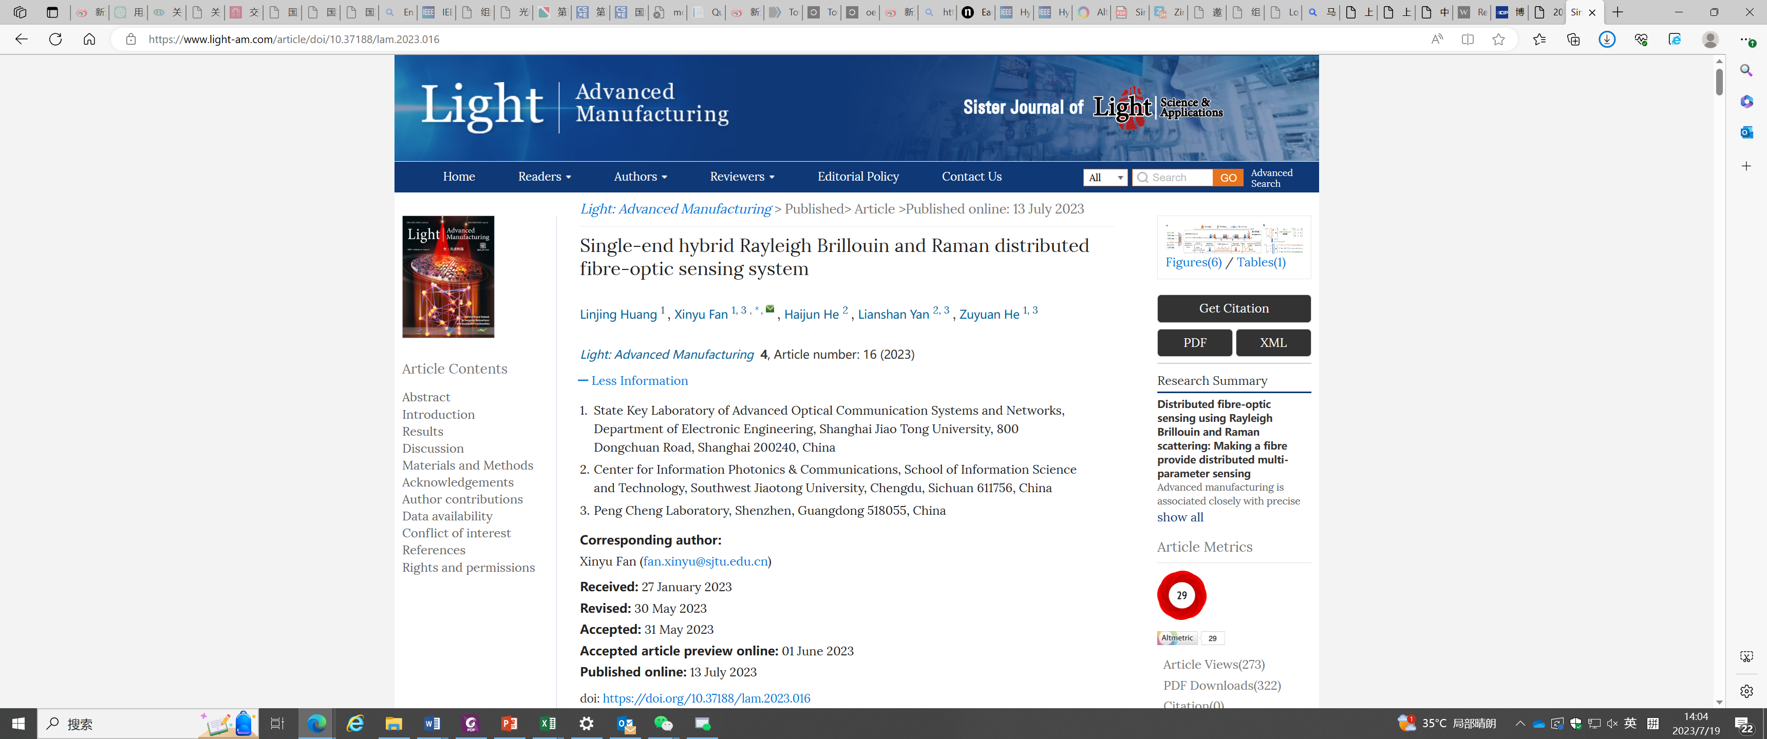Open Windows Start menu
This screenshot has width=1767, height=739.
click(18, 723)
